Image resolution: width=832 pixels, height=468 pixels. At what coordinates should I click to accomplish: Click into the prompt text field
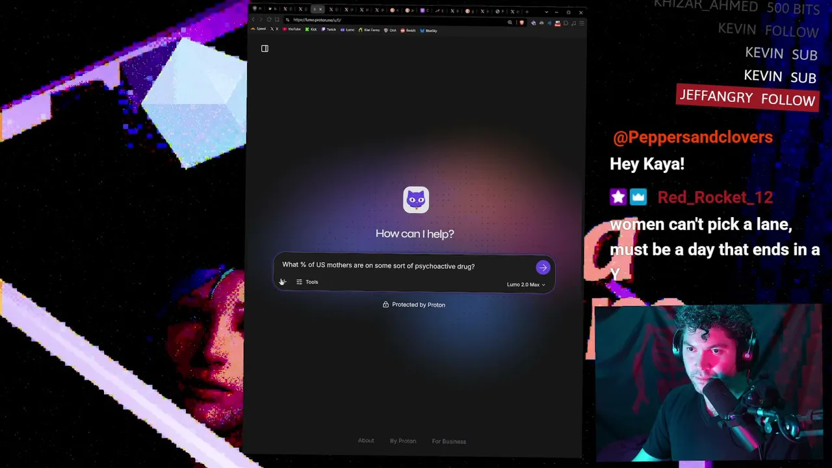click(x=406, y=266)
